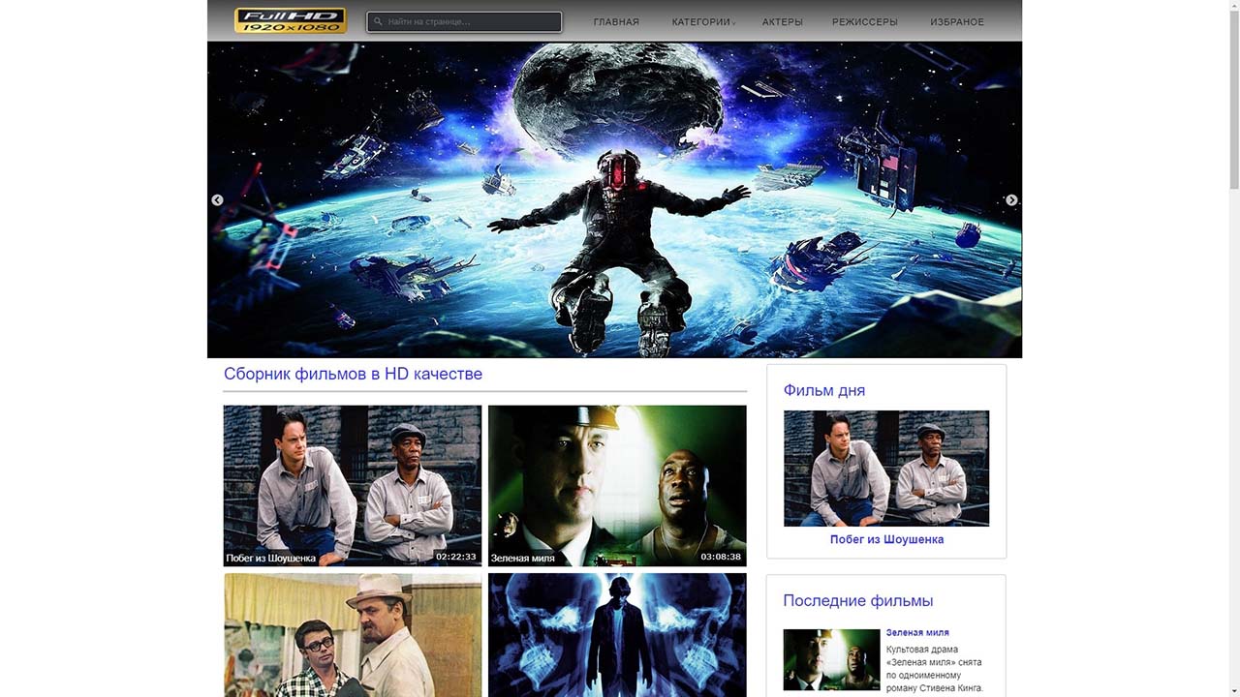
Task: Open the Актеры menu item
Action: coord(783,22)
